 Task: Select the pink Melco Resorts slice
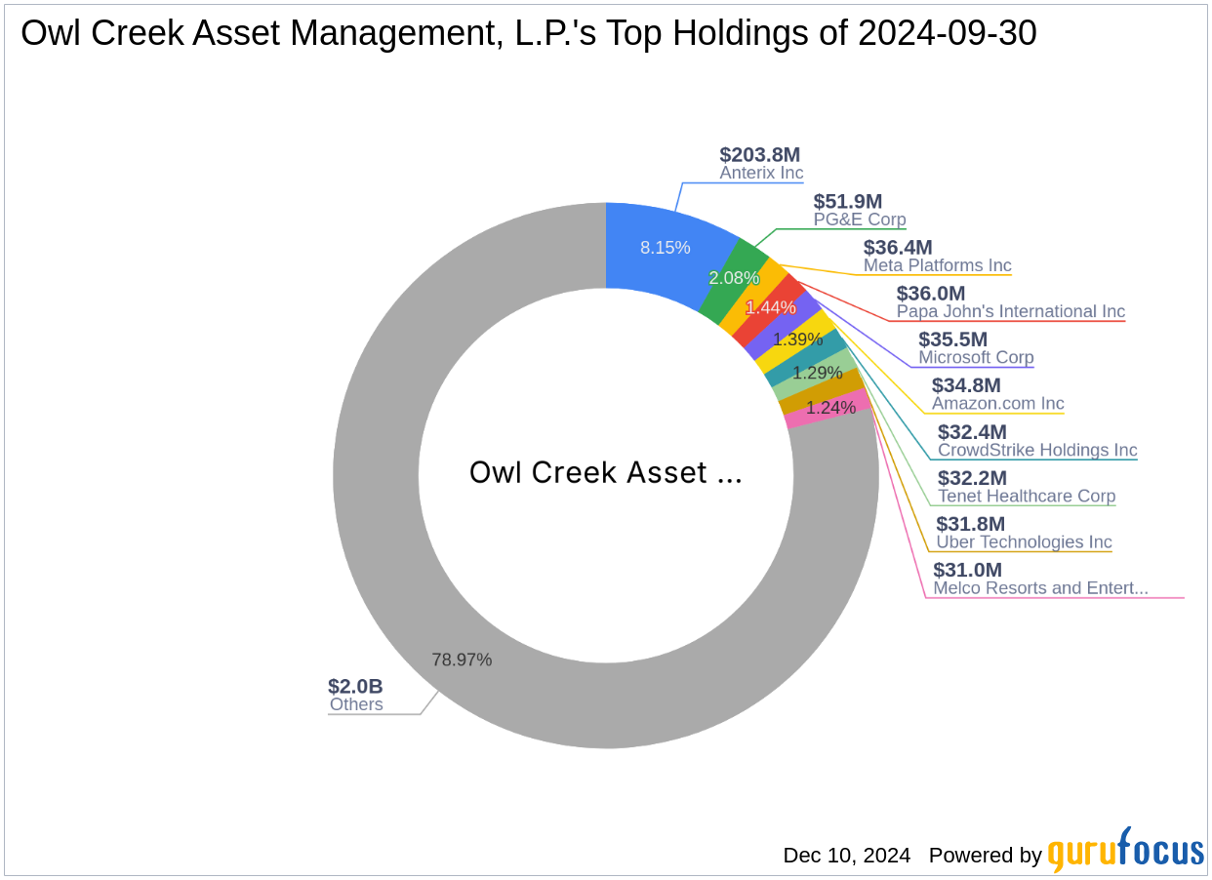[828, 408]
